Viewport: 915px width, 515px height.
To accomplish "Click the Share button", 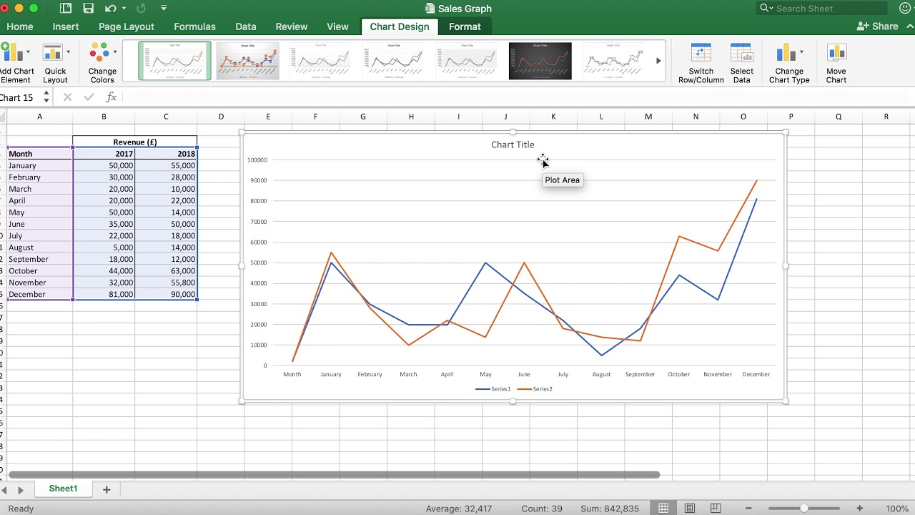I will [878, 26].
